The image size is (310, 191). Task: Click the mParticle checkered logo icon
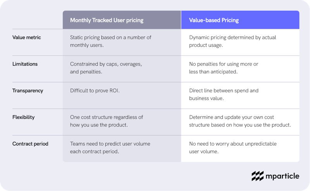tap(257, 176)
